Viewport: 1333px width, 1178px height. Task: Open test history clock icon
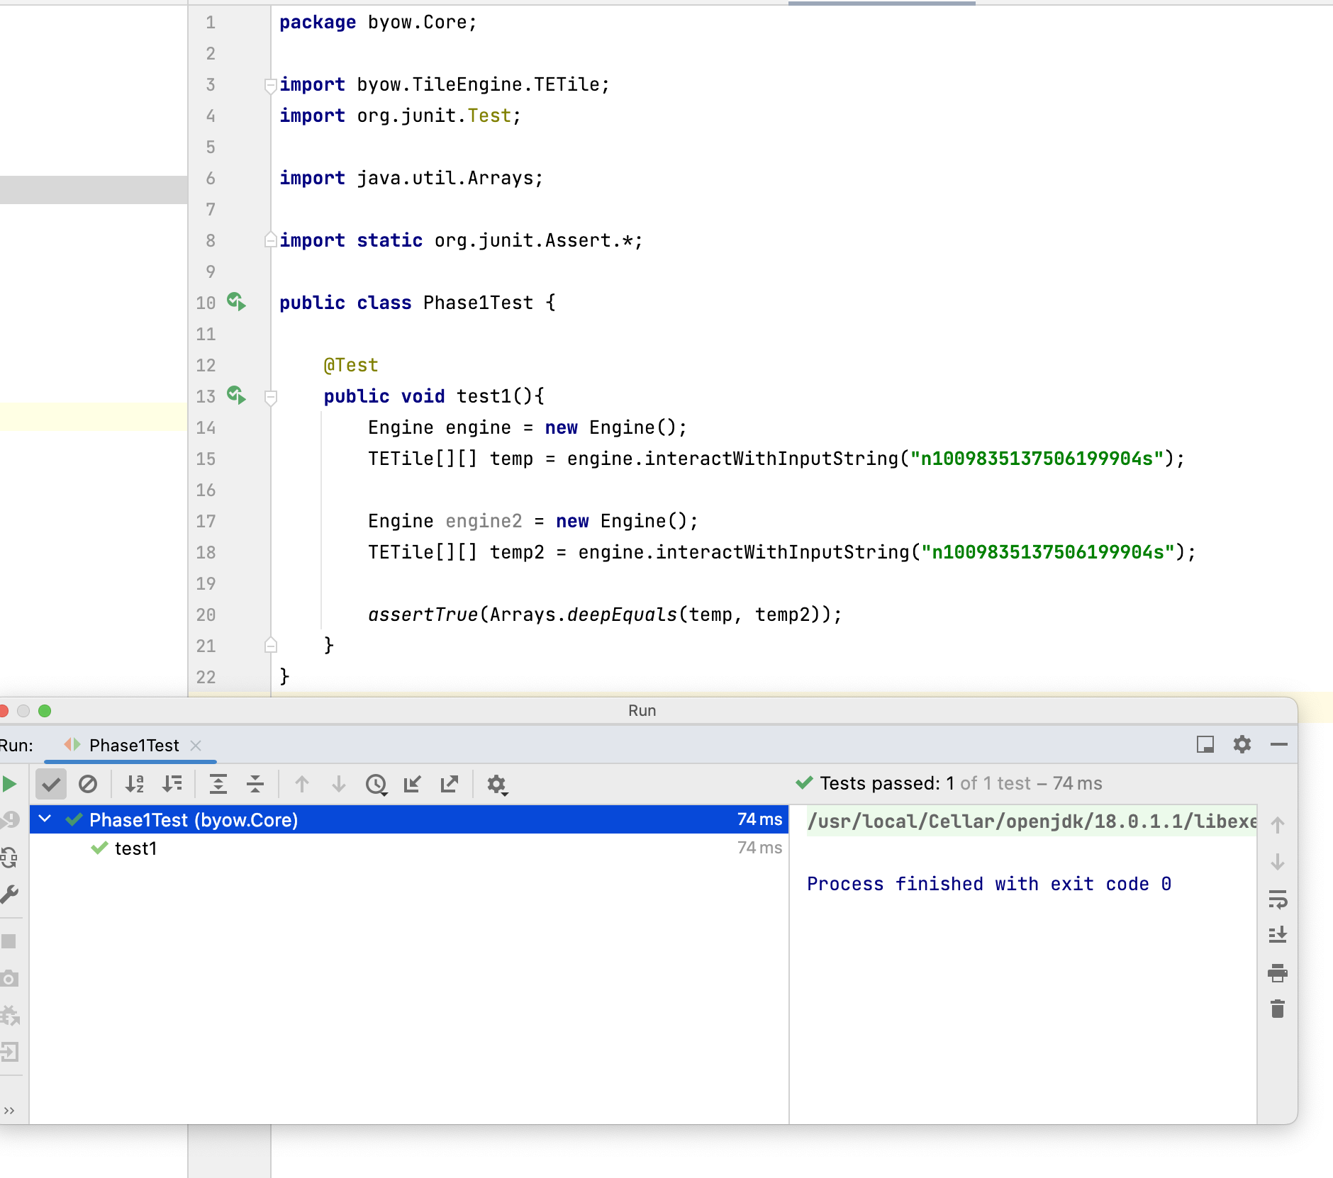tap(377, 784)
